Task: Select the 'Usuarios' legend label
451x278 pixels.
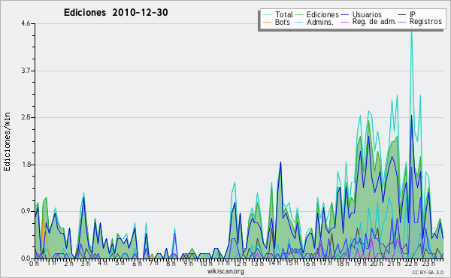Action: tap(367, 14)
